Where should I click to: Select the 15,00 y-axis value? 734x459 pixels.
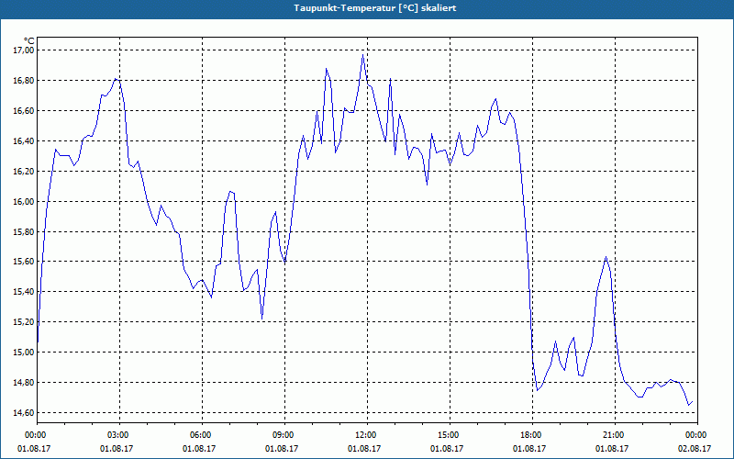(x=24, y=353)
